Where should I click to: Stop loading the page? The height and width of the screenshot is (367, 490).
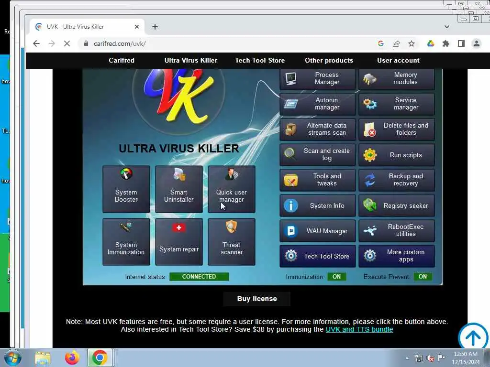(x=67, y=43)
